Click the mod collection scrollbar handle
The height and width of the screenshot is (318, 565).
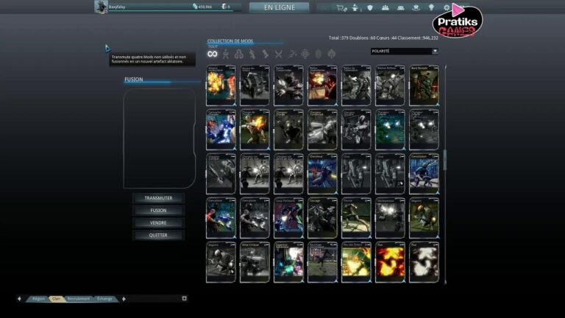pyautogui.click(x=445, y=159)
